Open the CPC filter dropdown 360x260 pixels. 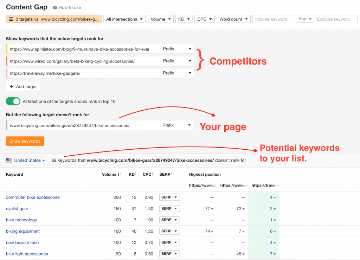click(205, 19)
